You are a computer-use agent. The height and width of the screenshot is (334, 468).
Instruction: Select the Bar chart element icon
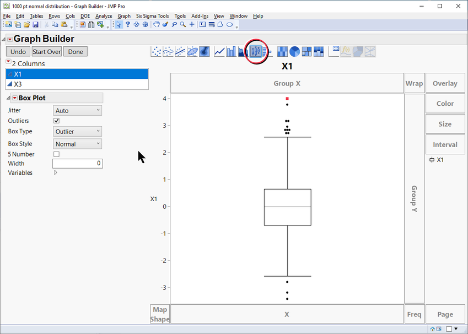coord(231,52)
